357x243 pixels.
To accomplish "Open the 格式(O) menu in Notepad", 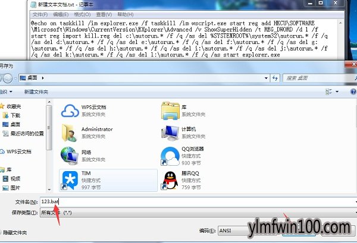I will coord(82,14).
